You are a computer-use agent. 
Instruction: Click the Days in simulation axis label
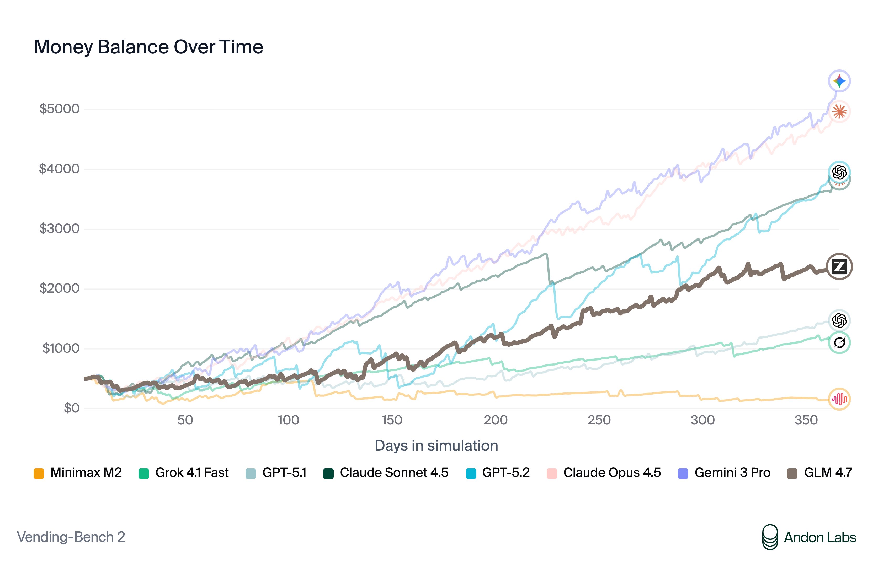[436, 445]
